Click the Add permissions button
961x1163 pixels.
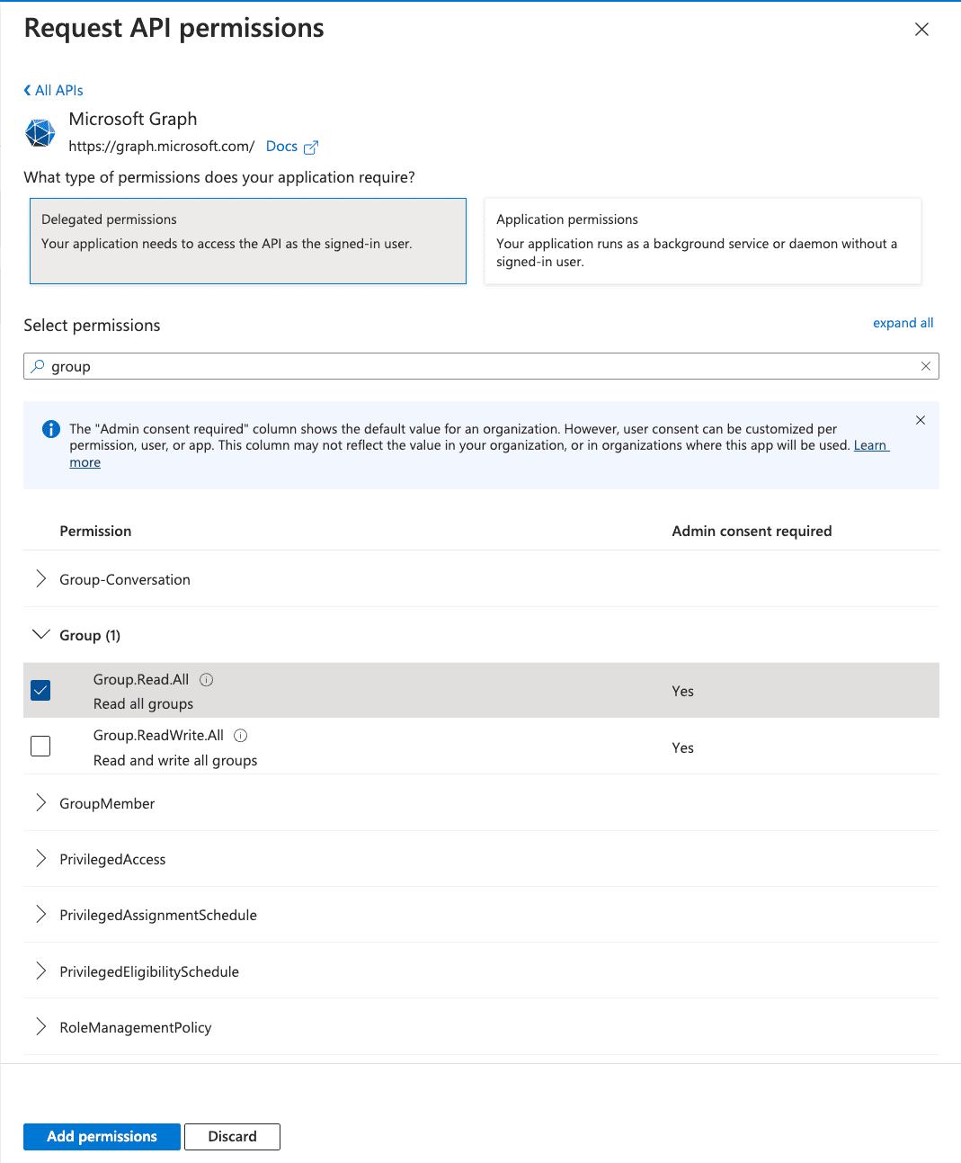coord(101,1136)
